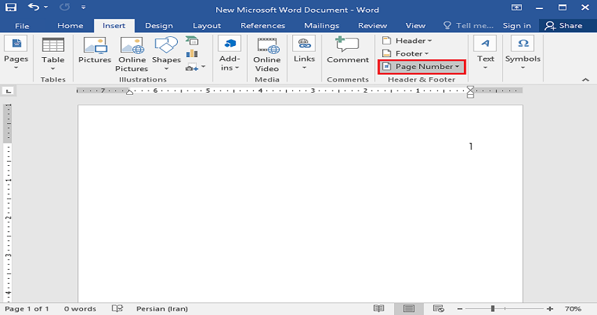Switch to the View tab
The width and height of the screenshot is (597, 315).
[x=416, y=26]
